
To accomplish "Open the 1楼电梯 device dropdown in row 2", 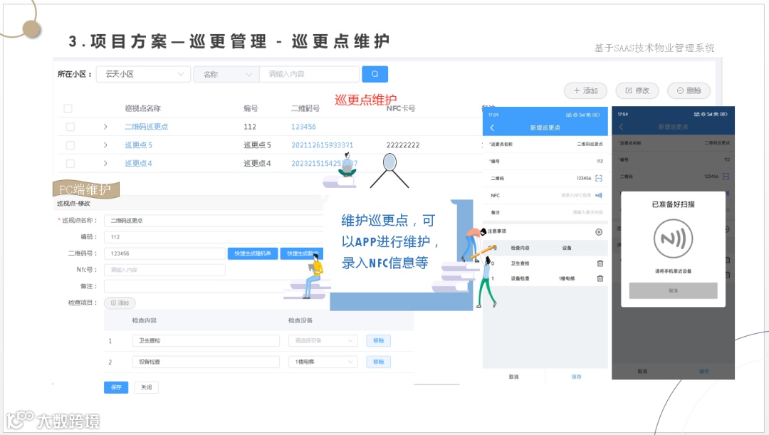I will pyautogui.click(x=323, y=362).
